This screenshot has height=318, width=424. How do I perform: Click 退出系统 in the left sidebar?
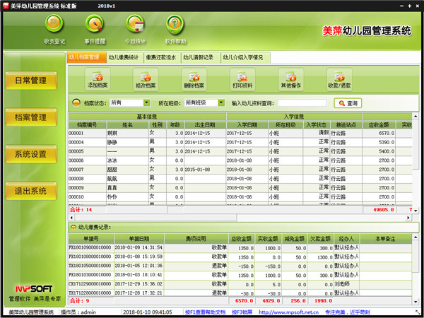tap(31, 191)
